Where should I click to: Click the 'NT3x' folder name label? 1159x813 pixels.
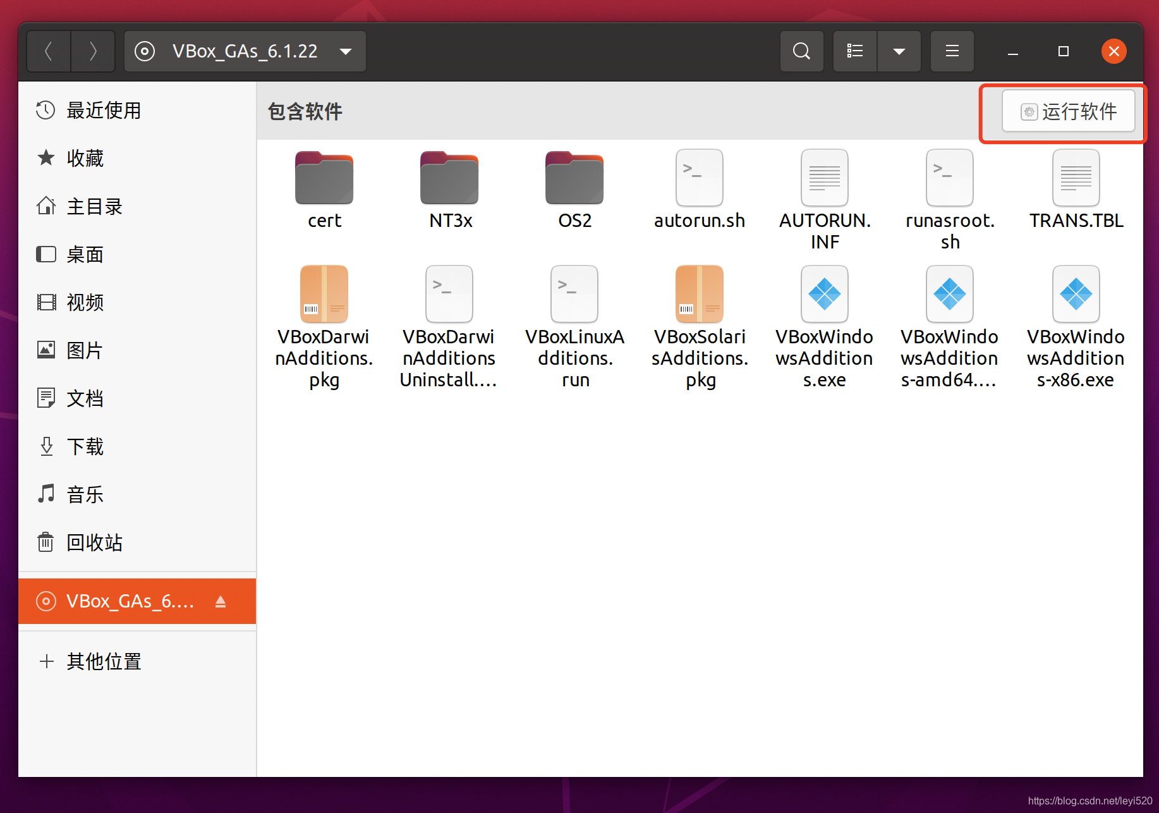(x=451, y=221)
